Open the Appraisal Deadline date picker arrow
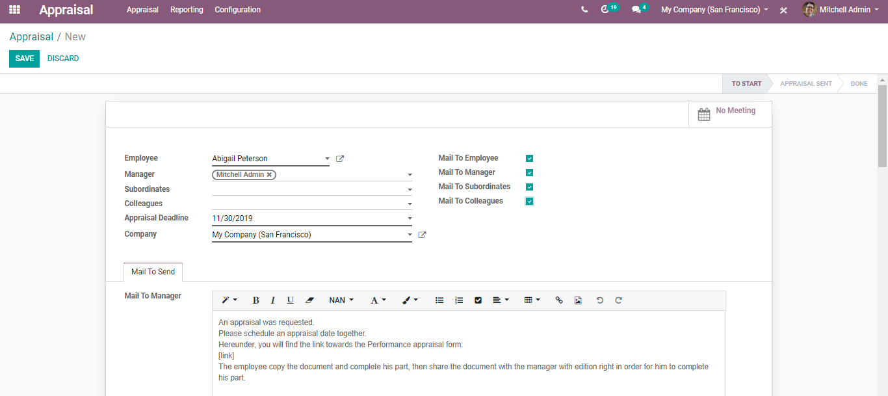Viewport: 888px width, 396px height. [410, 219]
